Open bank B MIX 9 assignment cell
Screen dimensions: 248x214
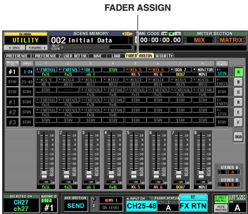coord(46,80)
